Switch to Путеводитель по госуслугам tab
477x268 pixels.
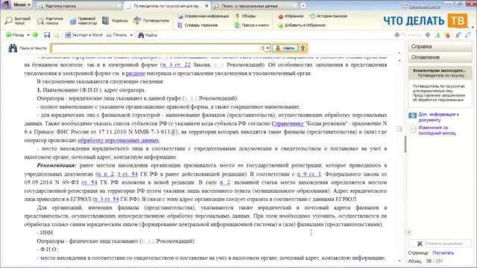(167, 6)
